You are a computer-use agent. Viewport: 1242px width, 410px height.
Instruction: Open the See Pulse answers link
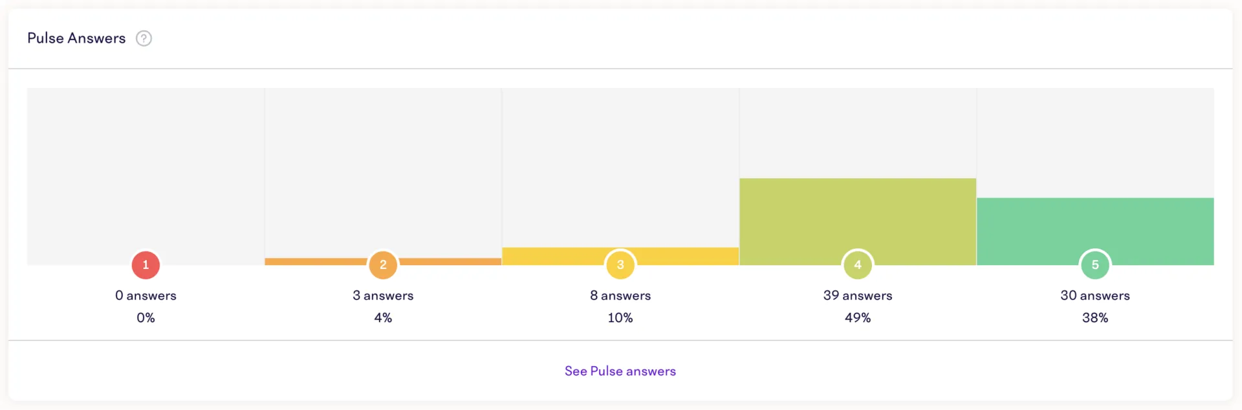[x=620, y=371]
